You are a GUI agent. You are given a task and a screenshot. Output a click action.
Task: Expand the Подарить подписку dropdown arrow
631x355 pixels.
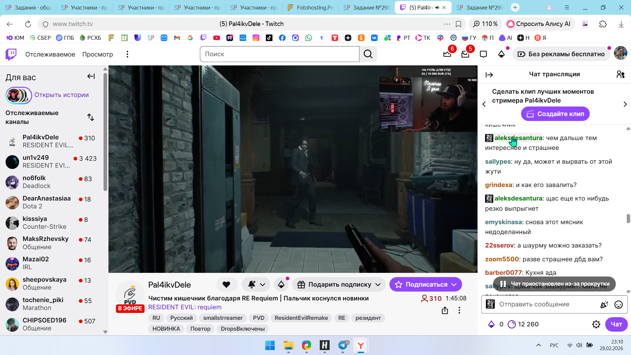coord(378,285)
